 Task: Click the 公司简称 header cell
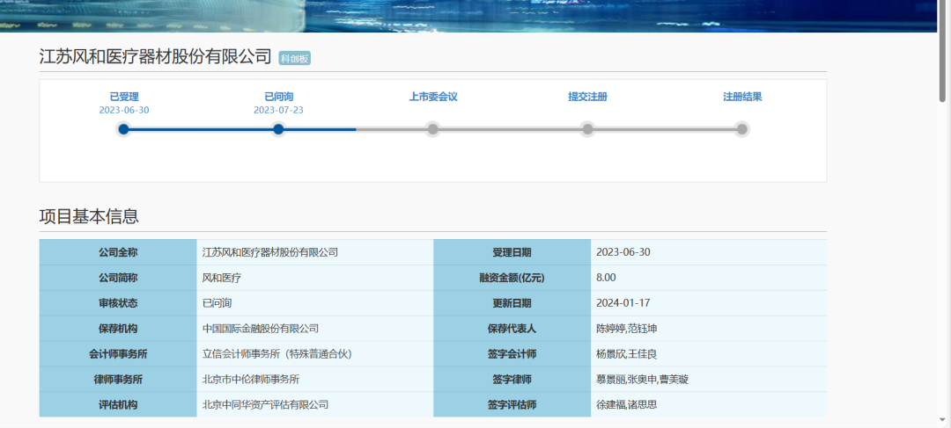pos(118,278)
